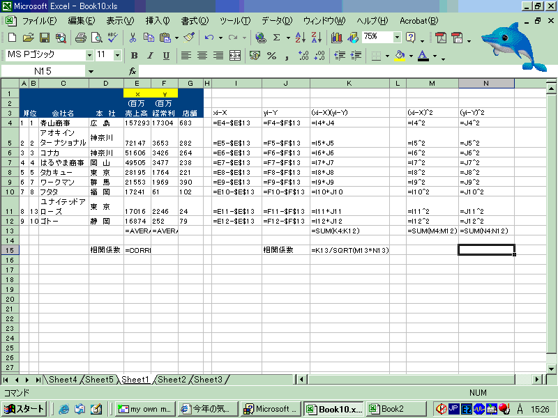Click the Save floppy disk icon
Viewport: 558px width, 418px height.
44,37
